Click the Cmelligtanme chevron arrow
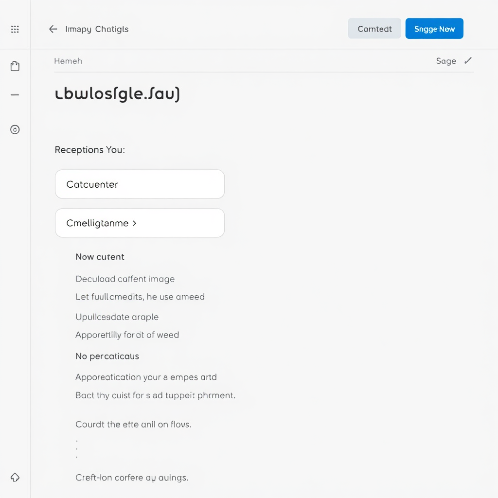The width and height of the screenshot is (498, 498). click(x=135, y=223)
